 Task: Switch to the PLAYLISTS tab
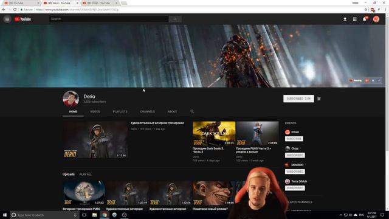pos(120,112)
